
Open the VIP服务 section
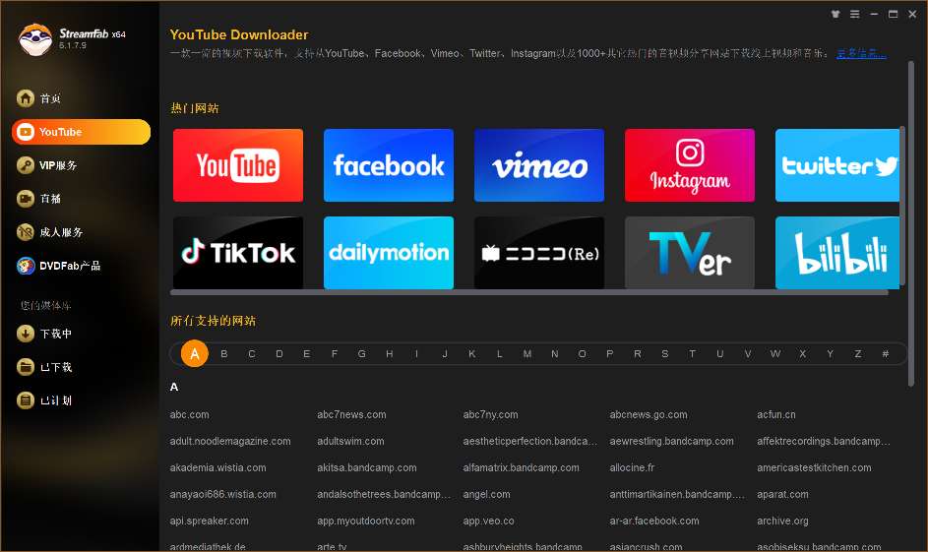coord(57,165)
